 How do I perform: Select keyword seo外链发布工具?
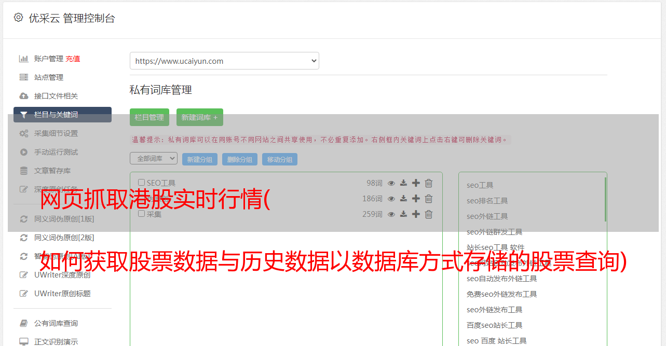(x=495, y=310)
